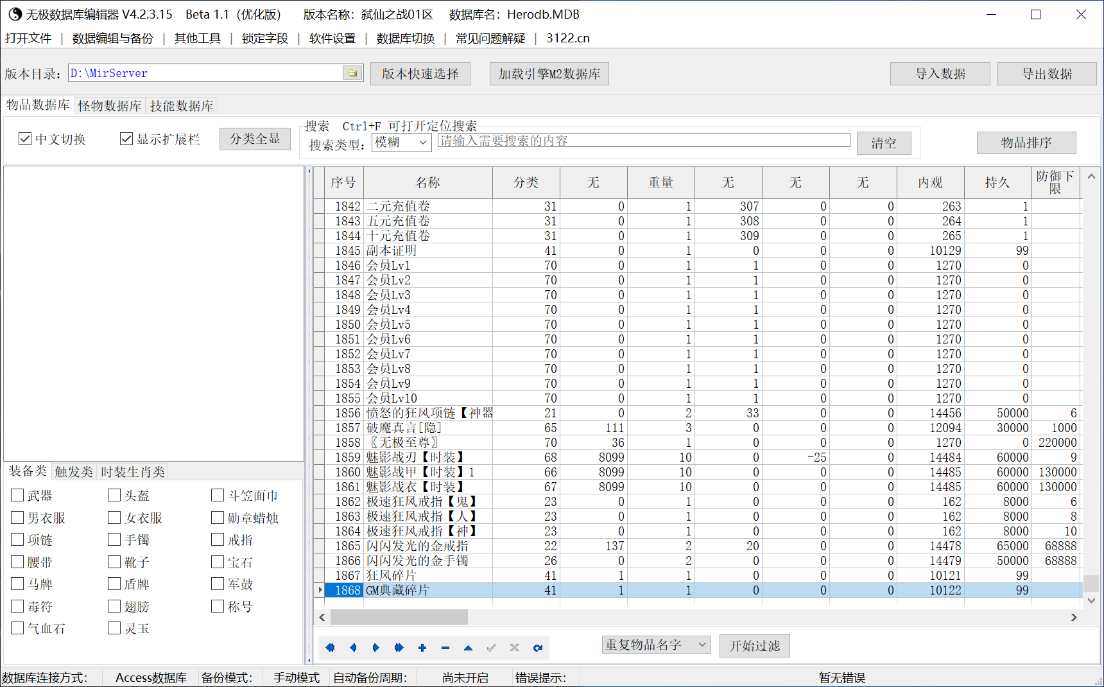Image resolution: width=1104 pixels, height=687 pixels.
Task: Click 版本快速选择 button
Action: pos(420,74)
